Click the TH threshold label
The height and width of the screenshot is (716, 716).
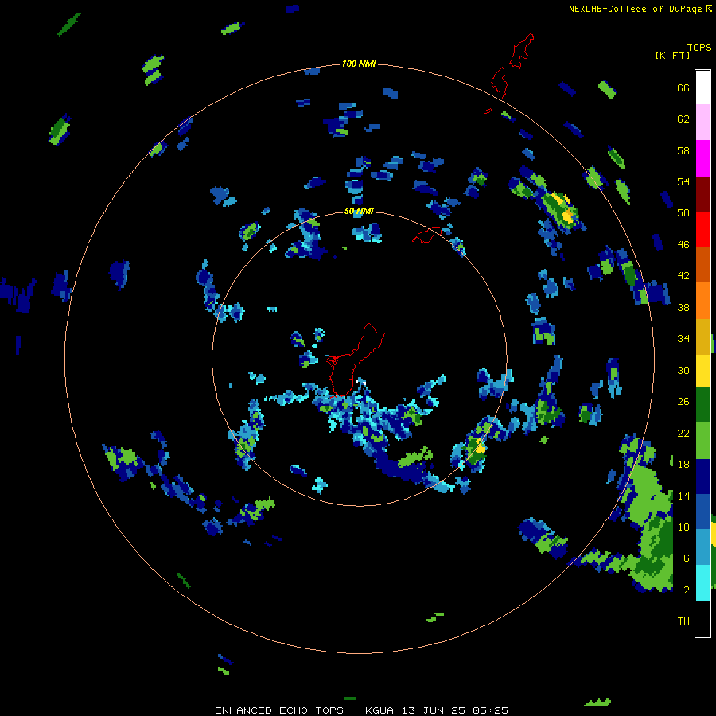click(x=683, y=621)
